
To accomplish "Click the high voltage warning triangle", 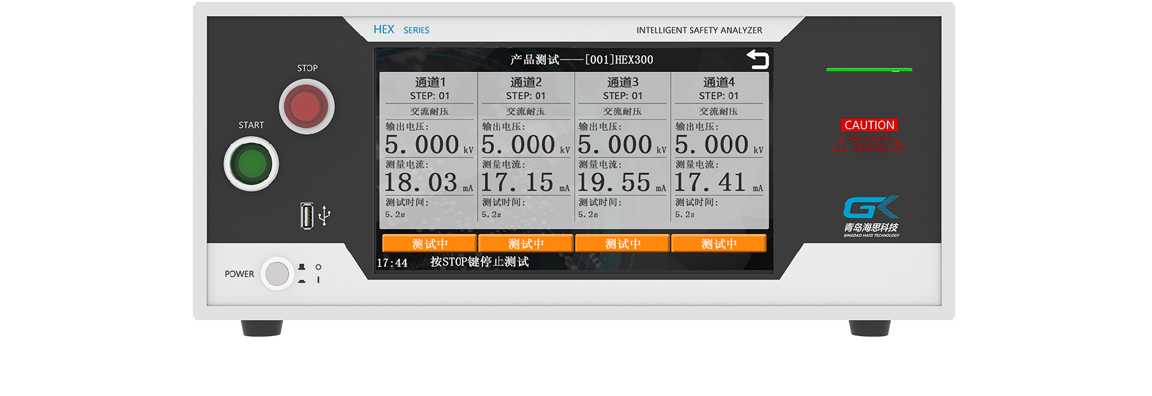I will point(840,145).
